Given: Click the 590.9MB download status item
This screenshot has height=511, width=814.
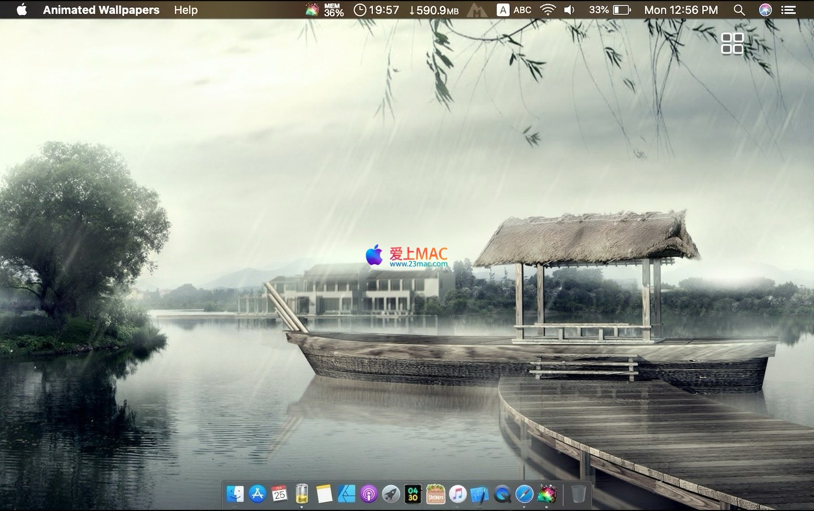Looking at the screenshot, I should tap(434, 10).
